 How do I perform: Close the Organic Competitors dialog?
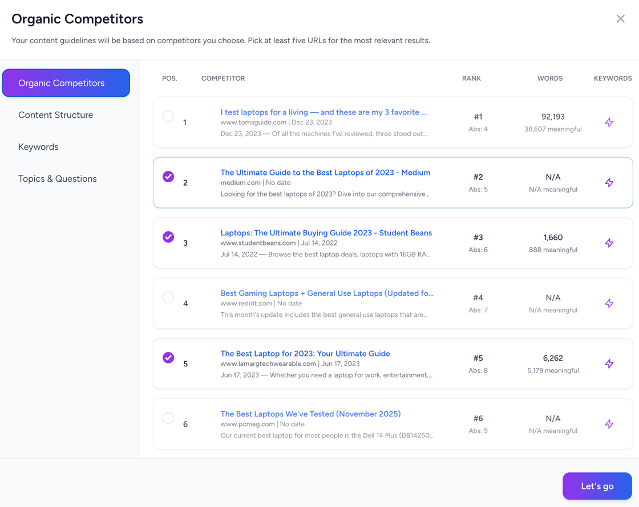click(620, 19)
